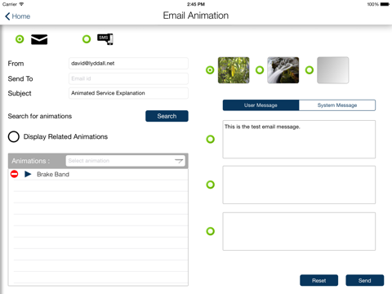Image resolution: width=392 pixels, height=294 pixels.
Task: Choose the empty gray placeholder thumbnail
Action: point(332,70)
